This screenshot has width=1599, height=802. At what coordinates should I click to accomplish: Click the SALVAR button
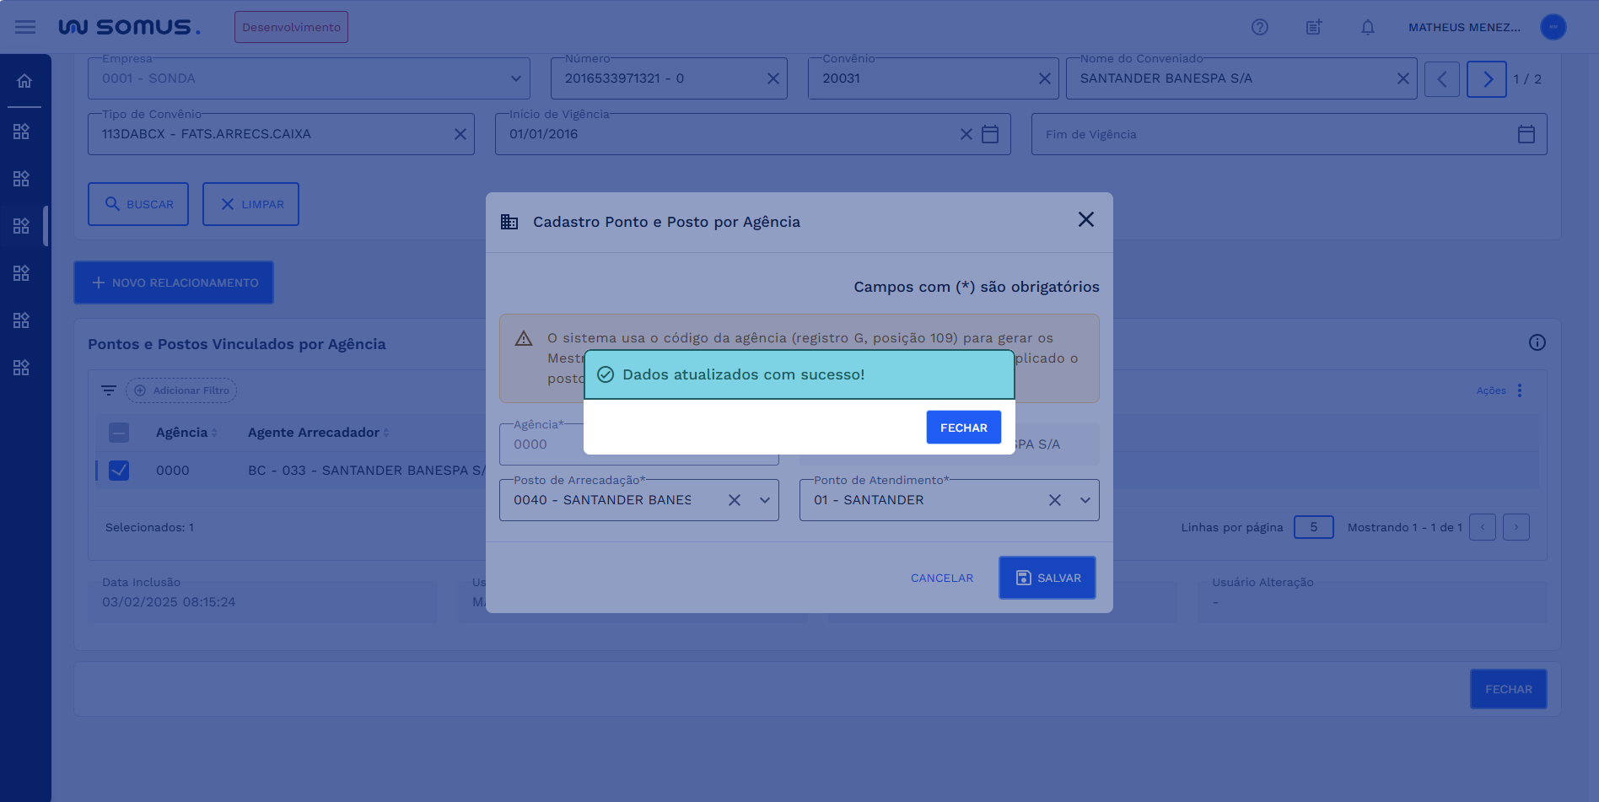[x=1047, y=578]
